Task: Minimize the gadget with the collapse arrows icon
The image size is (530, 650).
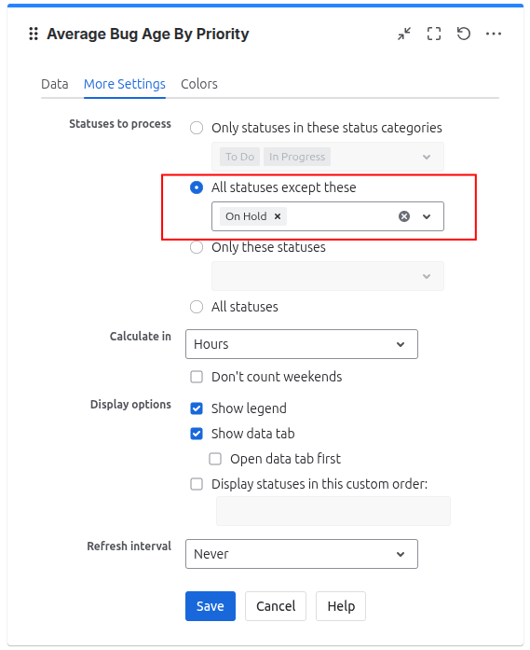Action: click(x=404, y=34)
